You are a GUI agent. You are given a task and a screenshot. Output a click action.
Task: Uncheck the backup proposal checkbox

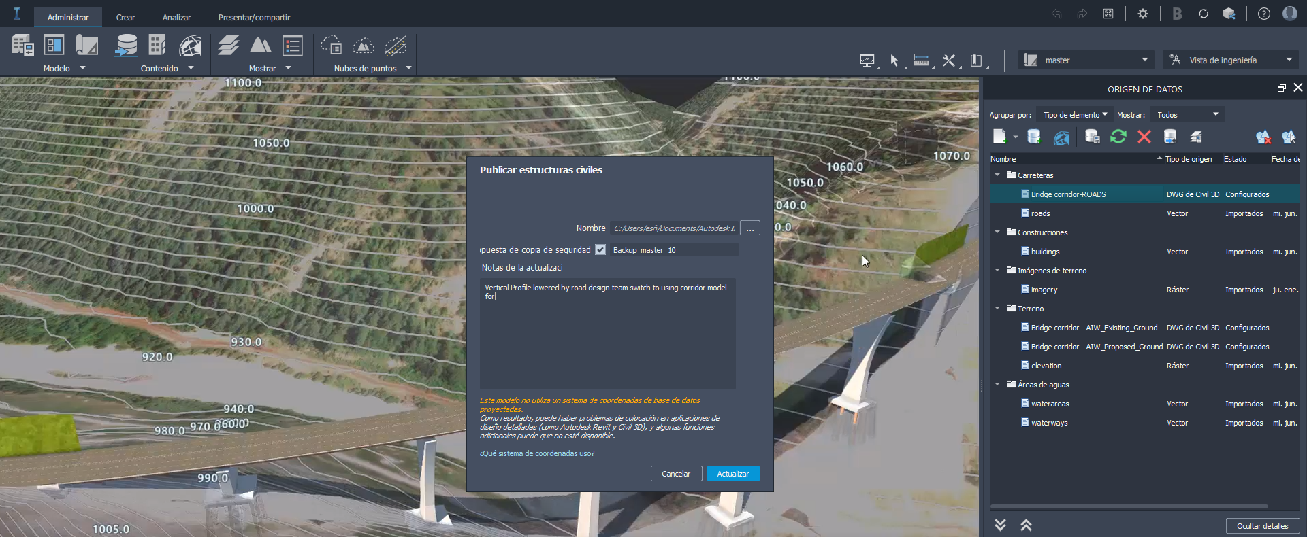(600, 249)
